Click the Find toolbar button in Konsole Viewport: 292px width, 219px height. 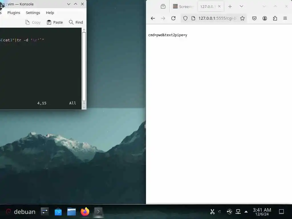[x=76, y=22]
